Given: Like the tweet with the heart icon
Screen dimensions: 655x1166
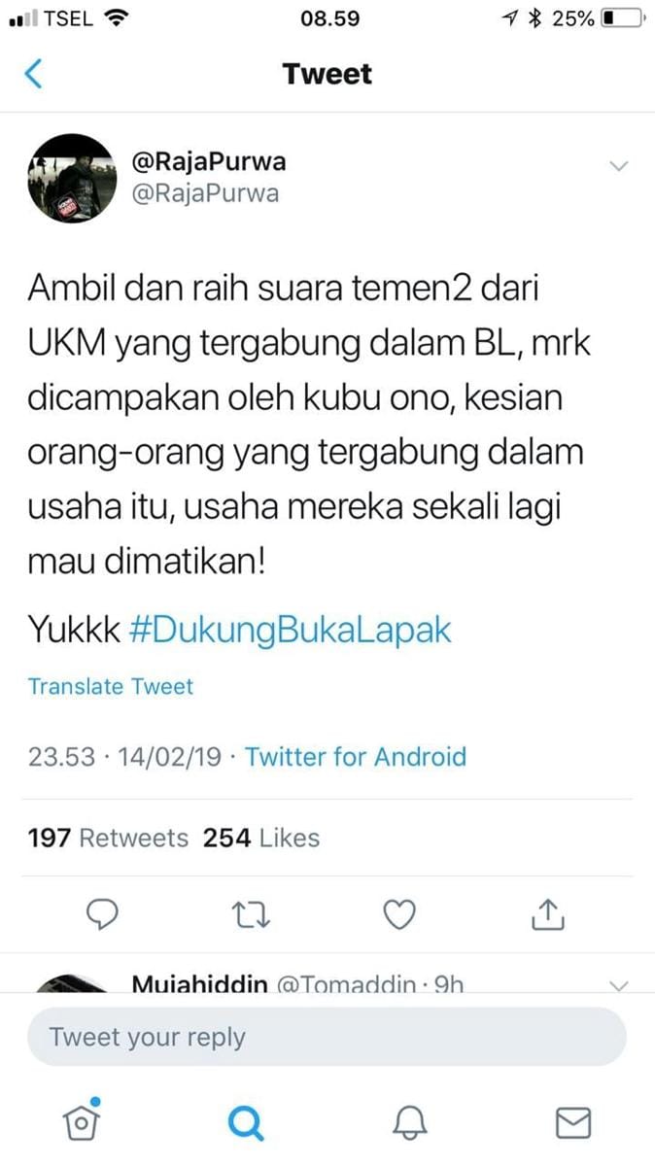Looking at the screenshot, I should coord(399,913).
